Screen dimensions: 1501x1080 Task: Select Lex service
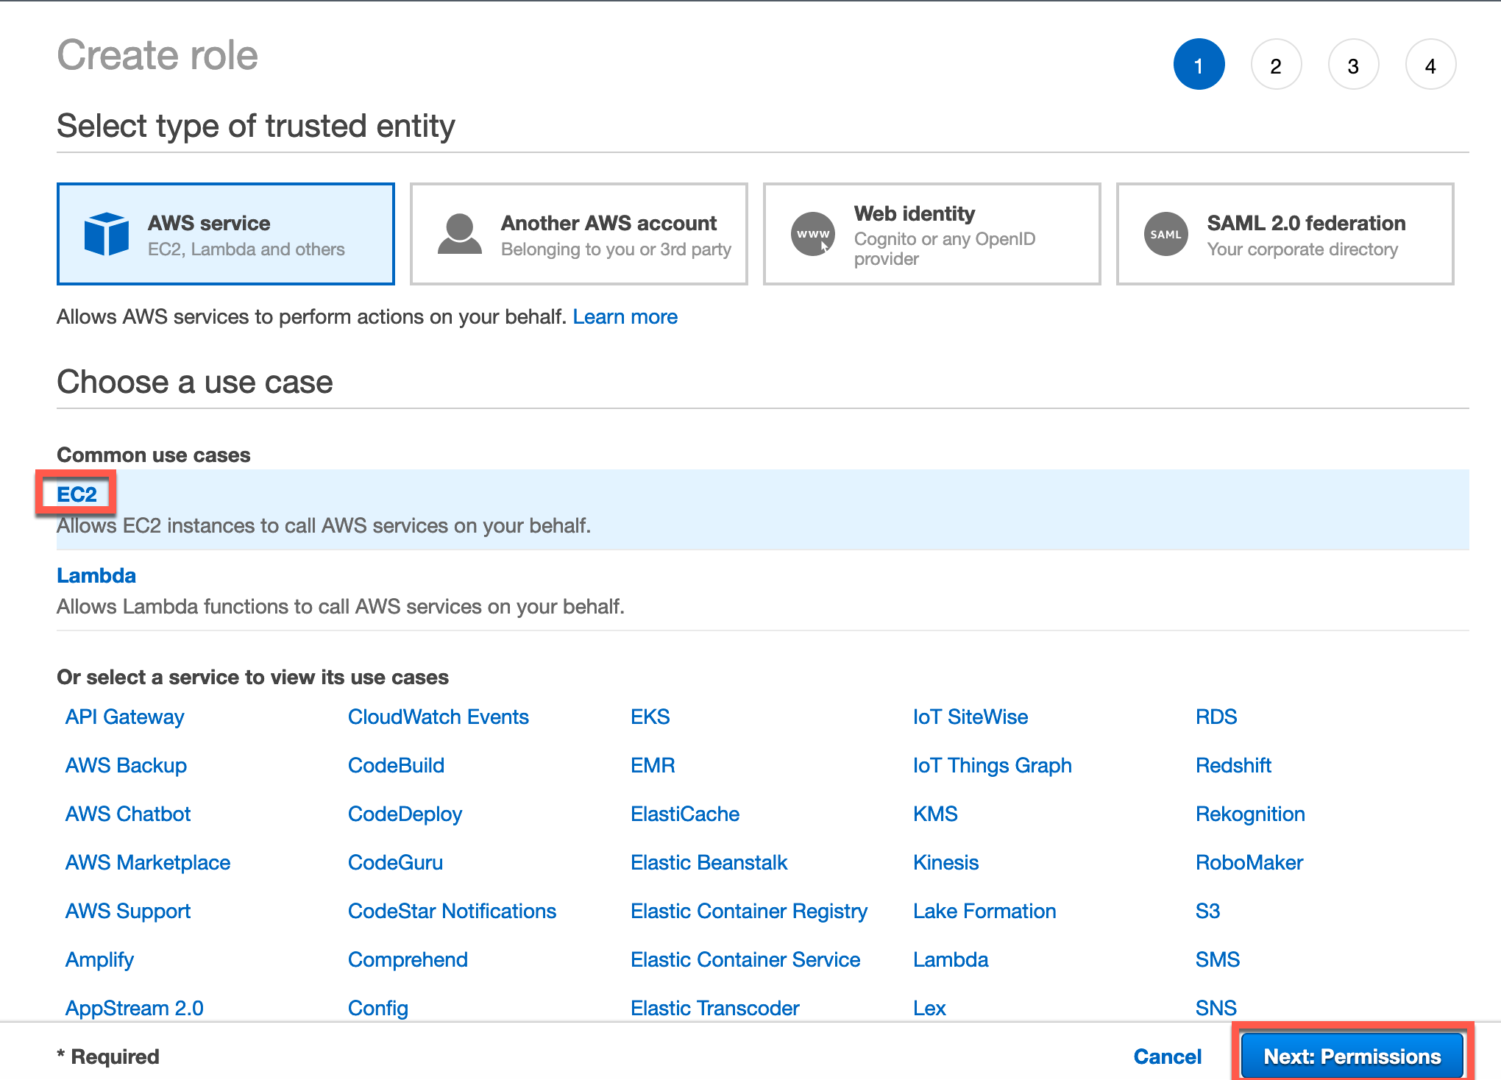coord(930,1008)
